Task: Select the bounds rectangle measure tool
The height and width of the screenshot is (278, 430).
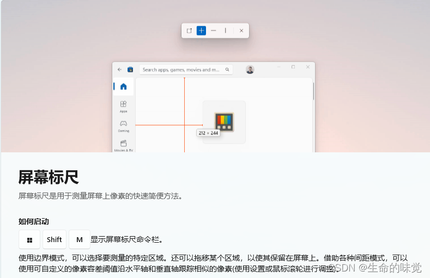Action: tap(189, 30)
